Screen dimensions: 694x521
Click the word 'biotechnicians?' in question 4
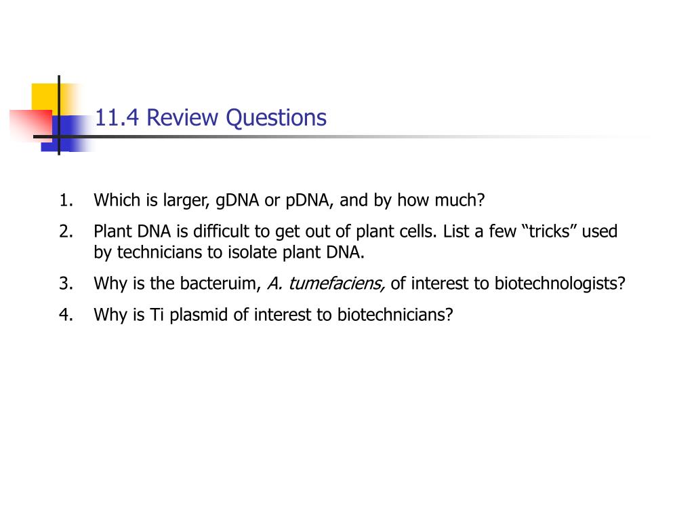(x=395, y=315)
